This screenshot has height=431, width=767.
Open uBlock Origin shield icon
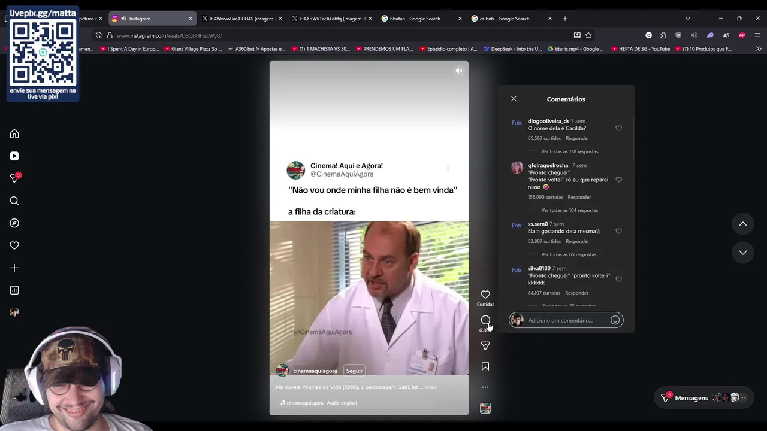click(679, 35)
